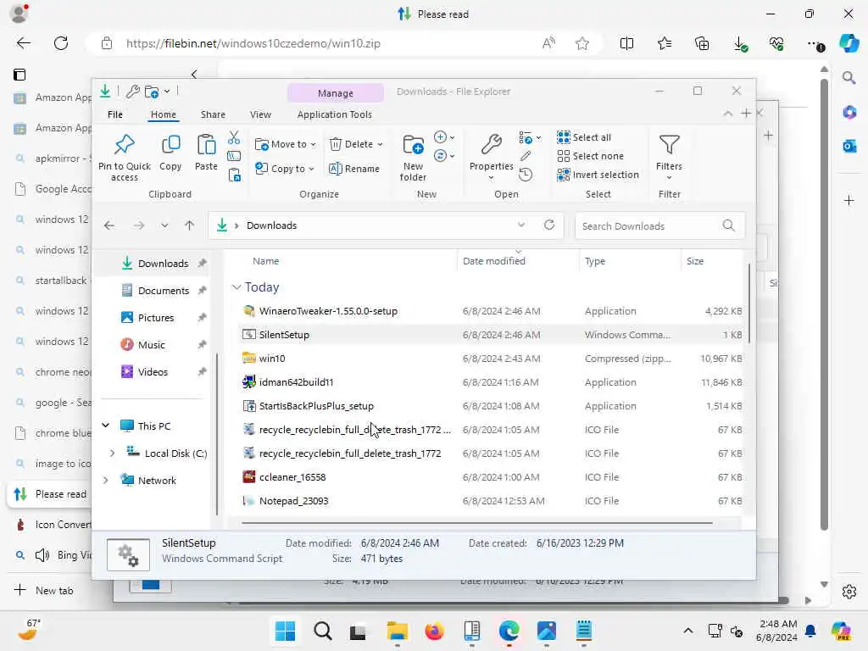Toggle Edge split screen icon
Viewport: 868px width, 651px height.
[626, 43]
